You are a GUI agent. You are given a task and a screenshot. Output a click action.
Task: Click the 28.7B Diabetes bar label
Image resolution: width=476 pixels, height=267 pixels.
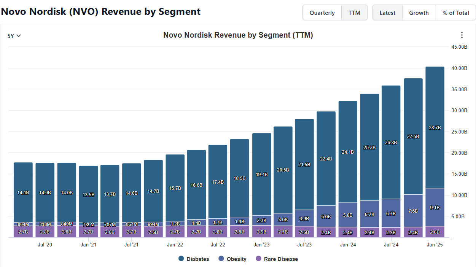coord(435,128)
